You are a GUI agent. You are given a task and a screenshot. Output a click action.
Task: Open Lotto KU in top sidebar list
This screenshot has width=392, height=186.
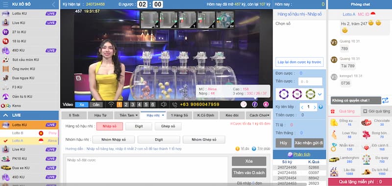29,14
